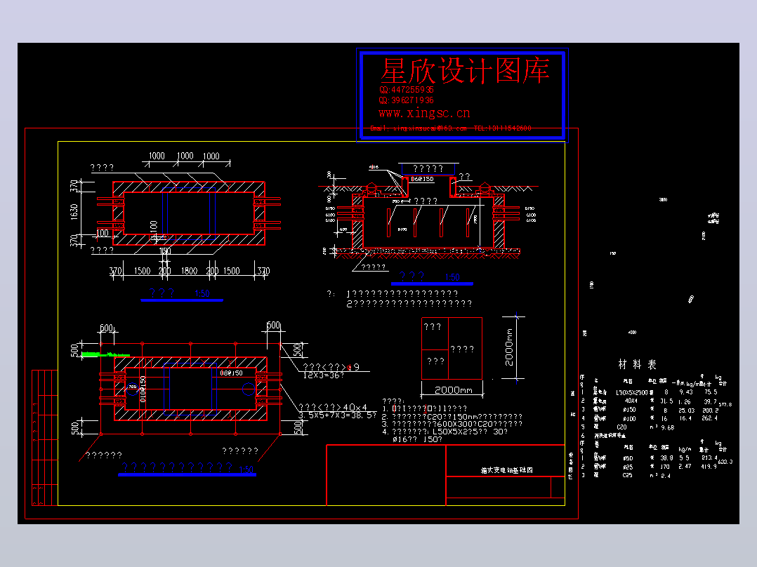Click the '?16?? 150?' note line
This screenshot has height=567, width=757.
(417, 439)
